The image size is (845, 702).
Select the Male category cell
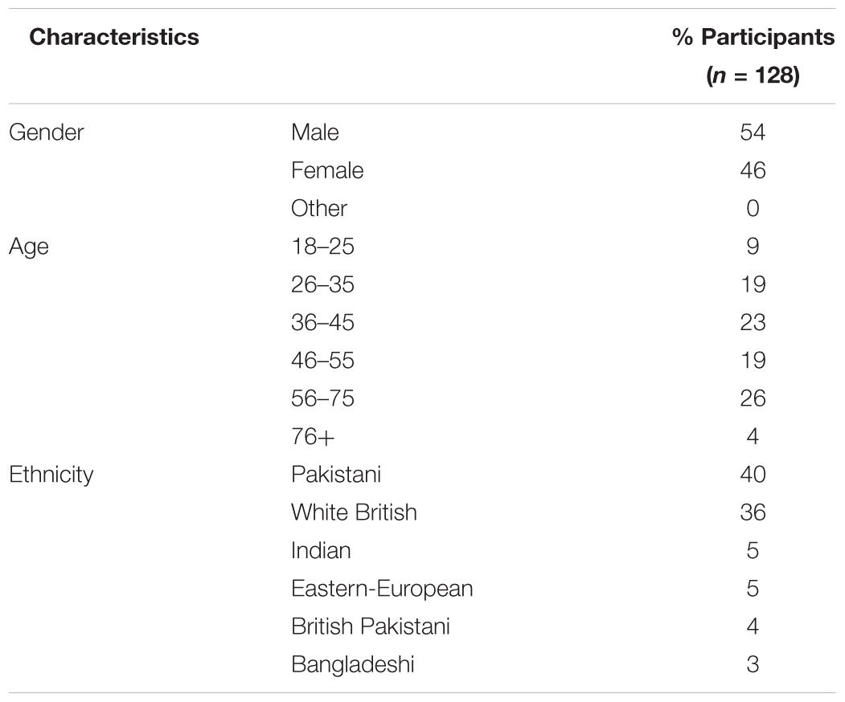[314, 133]
